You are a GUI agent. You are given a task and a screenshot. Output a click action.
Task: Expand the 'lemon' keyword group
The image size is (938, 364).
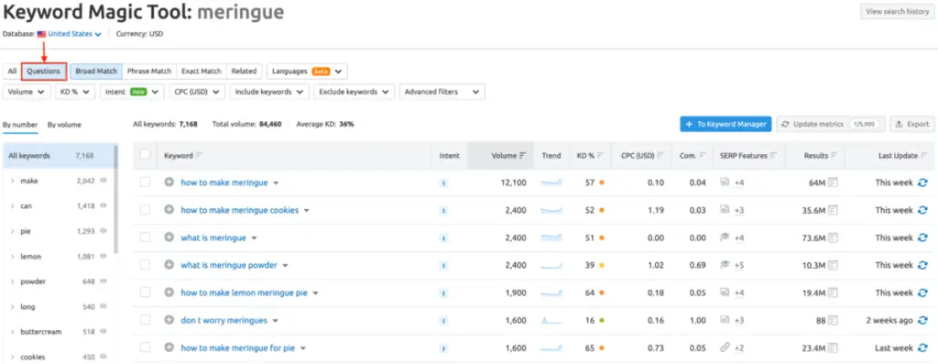click(13, 256)
